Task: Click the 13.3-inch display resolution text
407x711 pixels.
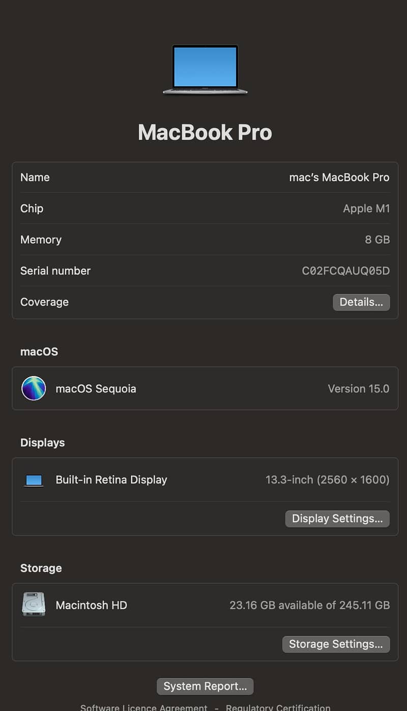Action: point(327,480)
